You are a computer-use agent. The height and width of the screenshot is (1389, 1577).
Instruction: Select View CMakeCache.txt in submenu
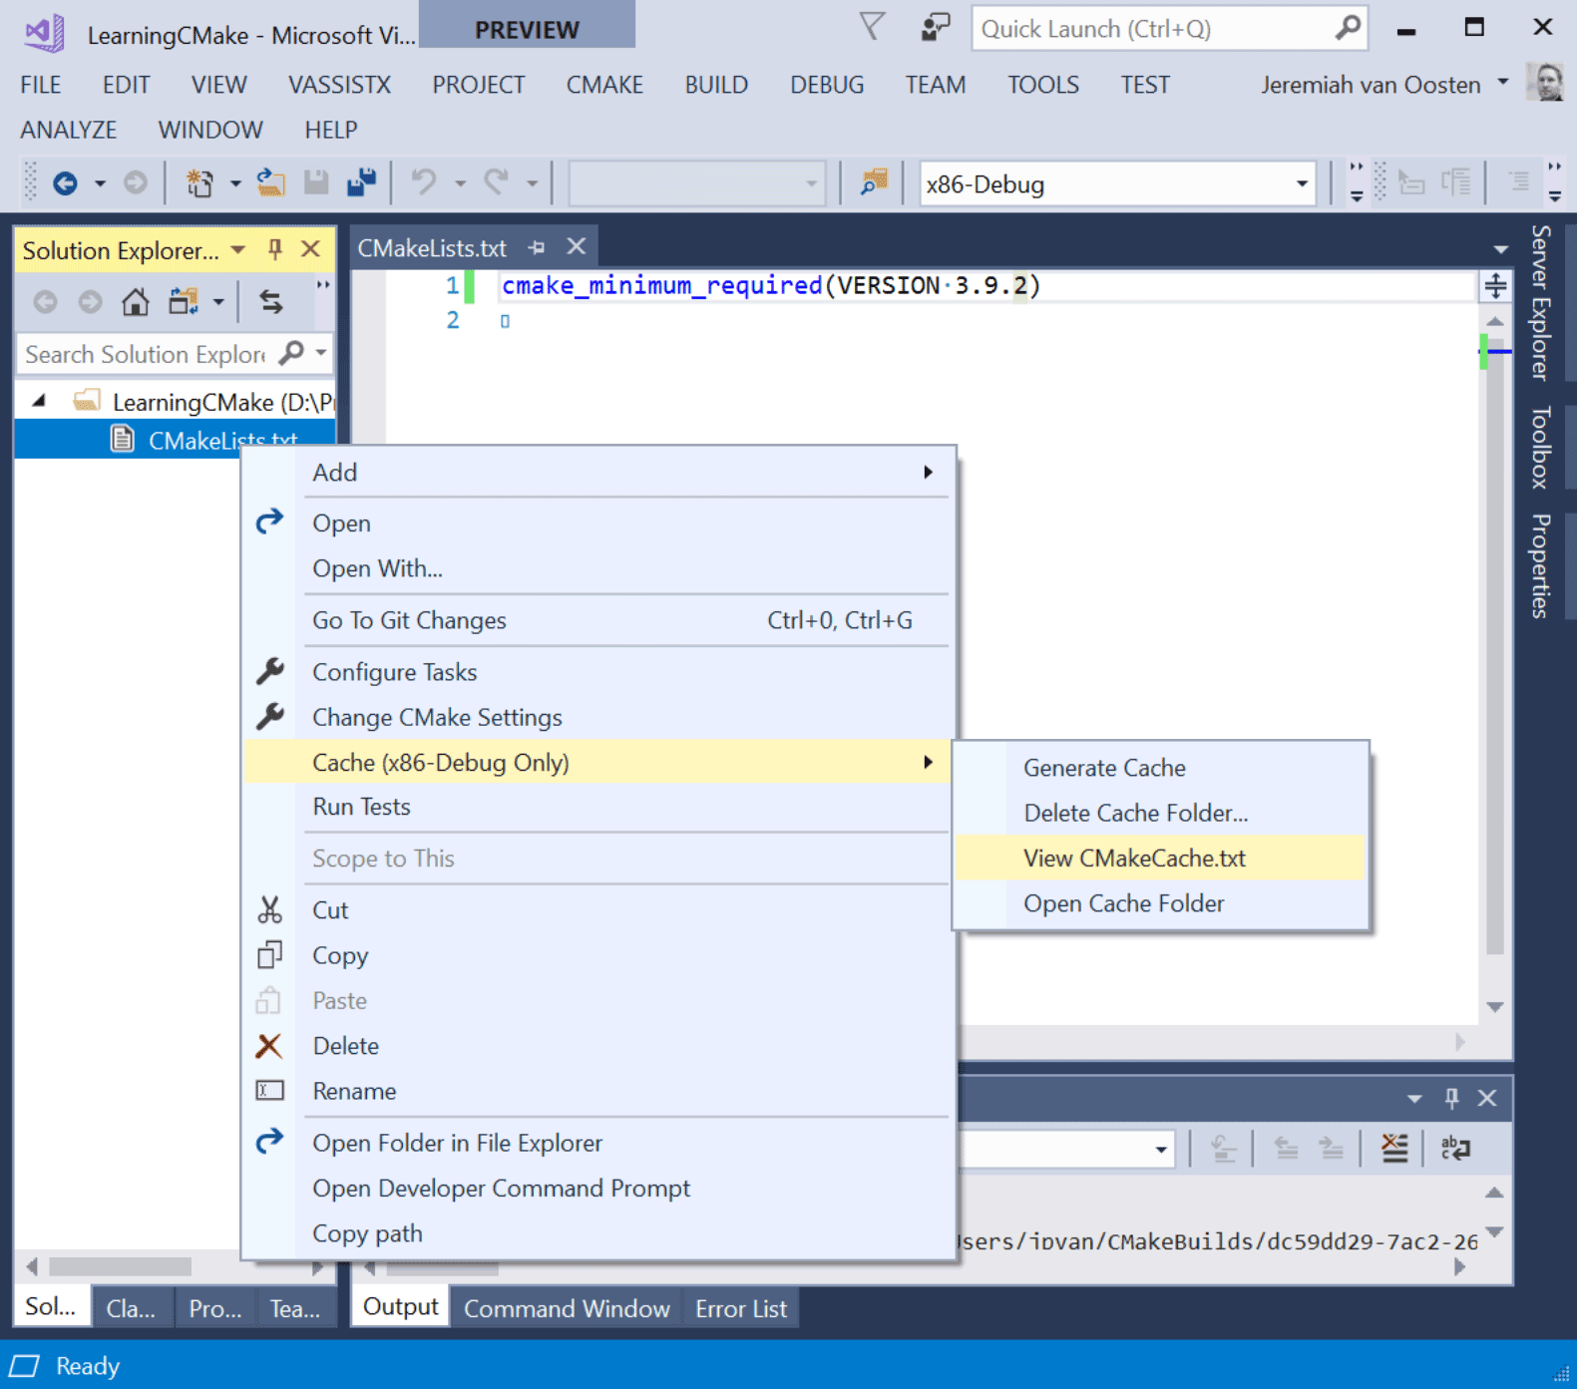1160,858
